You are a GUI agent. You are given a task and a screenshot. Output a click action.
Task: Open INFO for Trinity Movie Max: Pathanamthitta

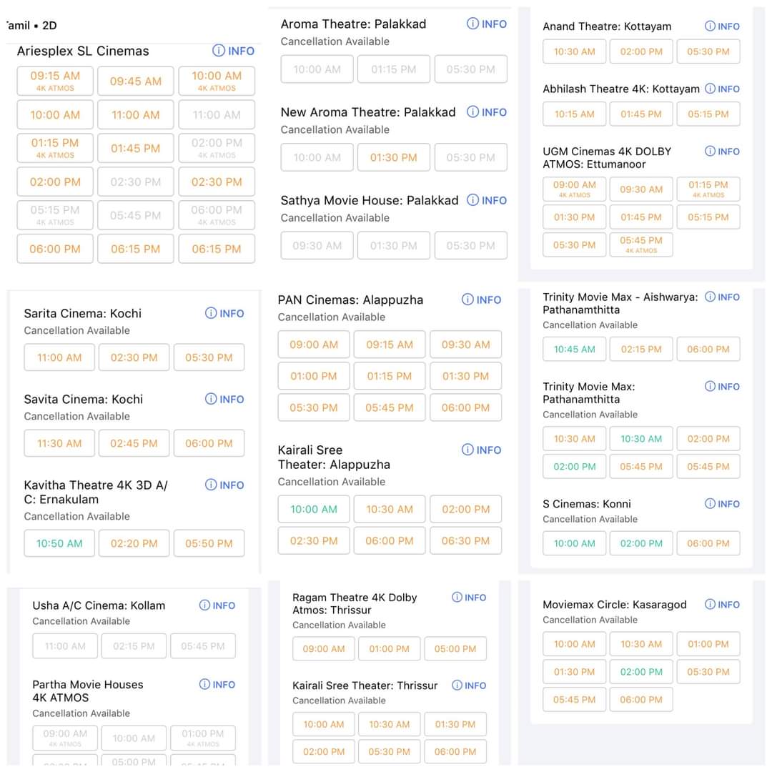click(722, 387)
